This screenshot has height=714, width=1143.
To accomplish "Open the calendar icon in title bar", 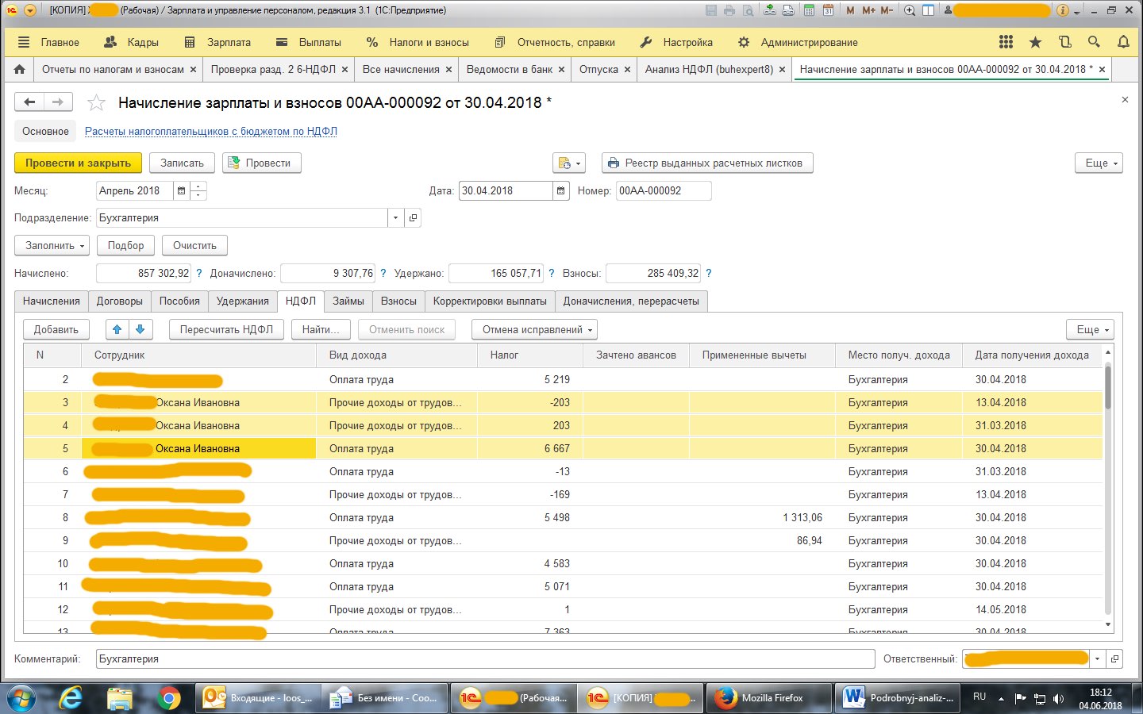I will pos(829,10).
